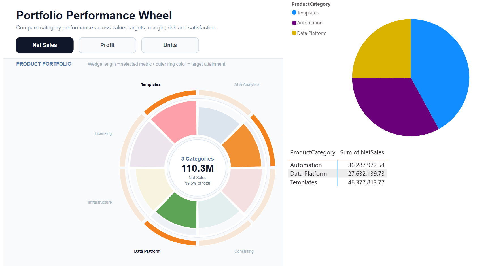Click the Templates label above the wheel

coord(151,84)
